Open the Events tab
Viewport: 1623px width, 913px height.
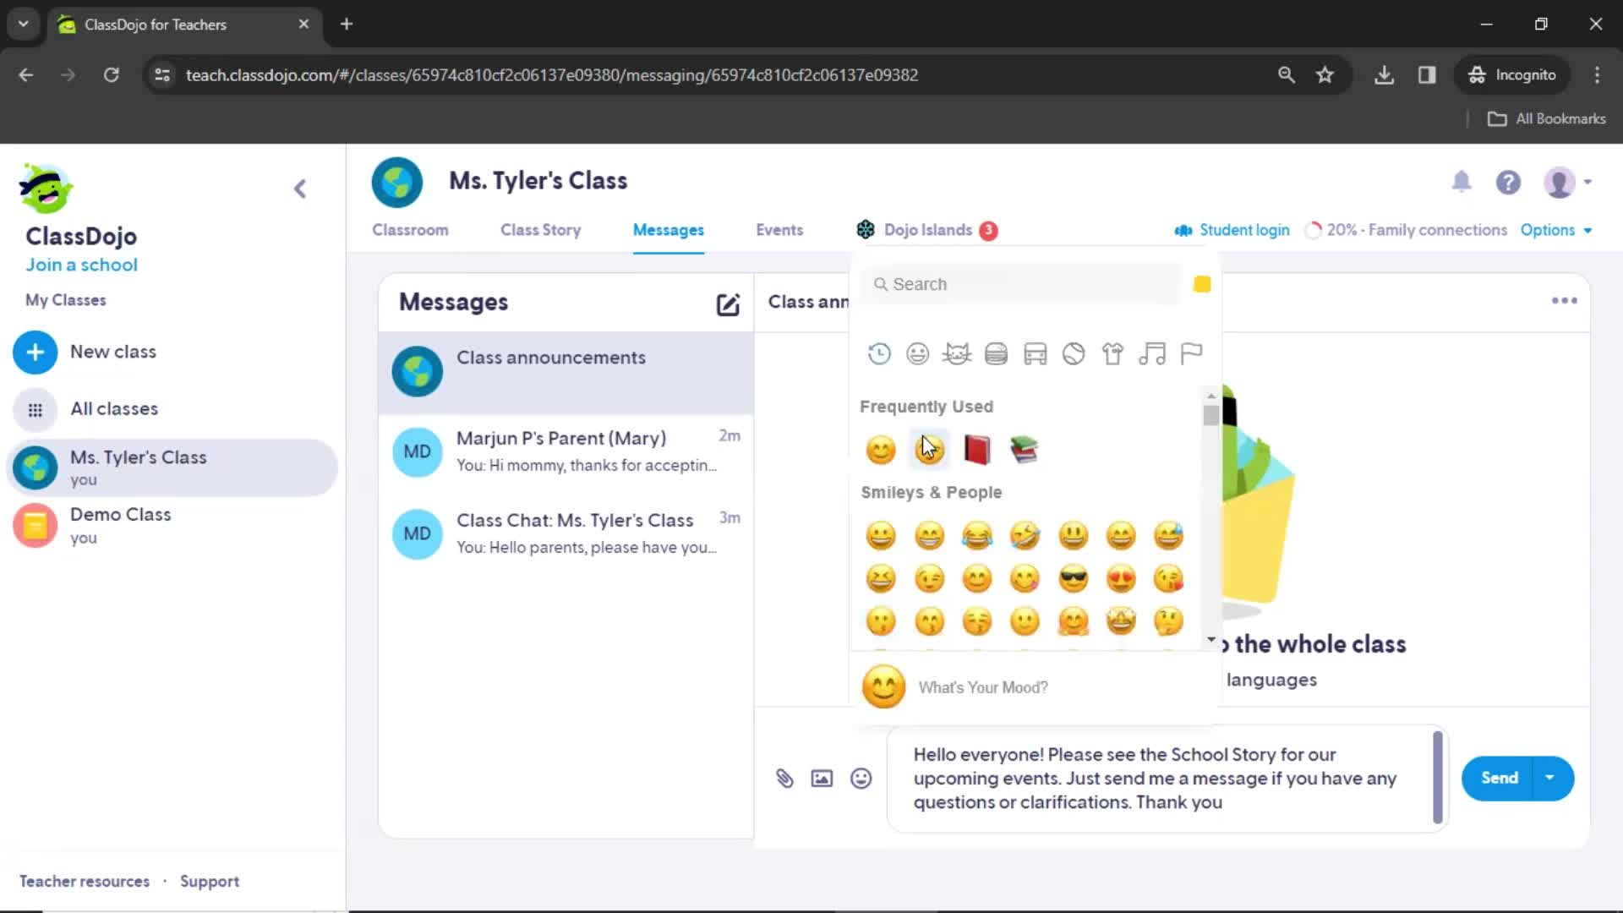pyautogui.click(x=779, y=230)
